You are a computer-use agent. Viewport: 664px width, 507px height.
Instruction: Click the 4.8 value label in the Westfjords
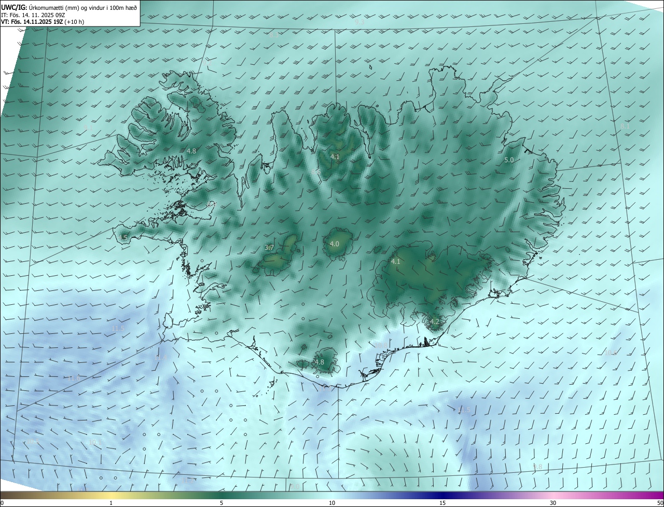coord(191,151)
